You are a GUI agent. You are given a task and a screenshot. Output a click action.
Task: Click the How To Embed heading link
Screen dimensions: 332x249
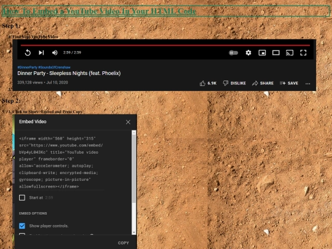coord(99,11)
